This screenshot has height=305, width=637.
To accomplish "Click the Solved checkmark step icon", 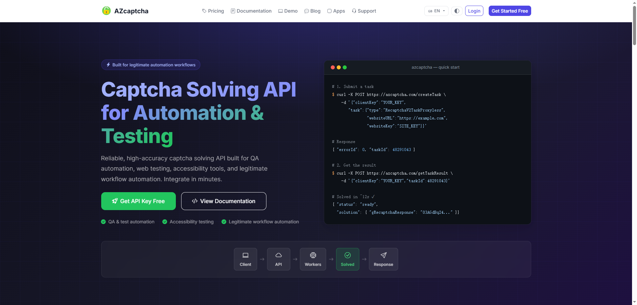I will pyautogui.click(x=348, y=255).
